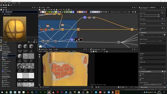Expand Function Nodes category

(1, 52)
